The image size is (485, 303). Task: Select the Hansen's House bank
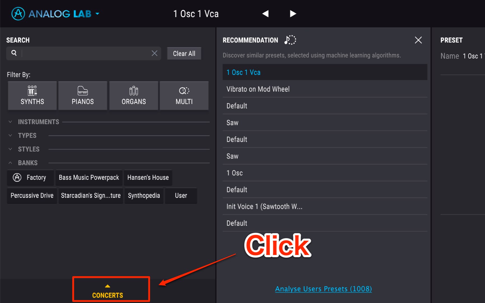(x=148, y=177)
